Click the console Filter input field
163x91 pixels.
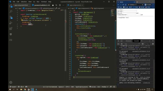point(147,44)
